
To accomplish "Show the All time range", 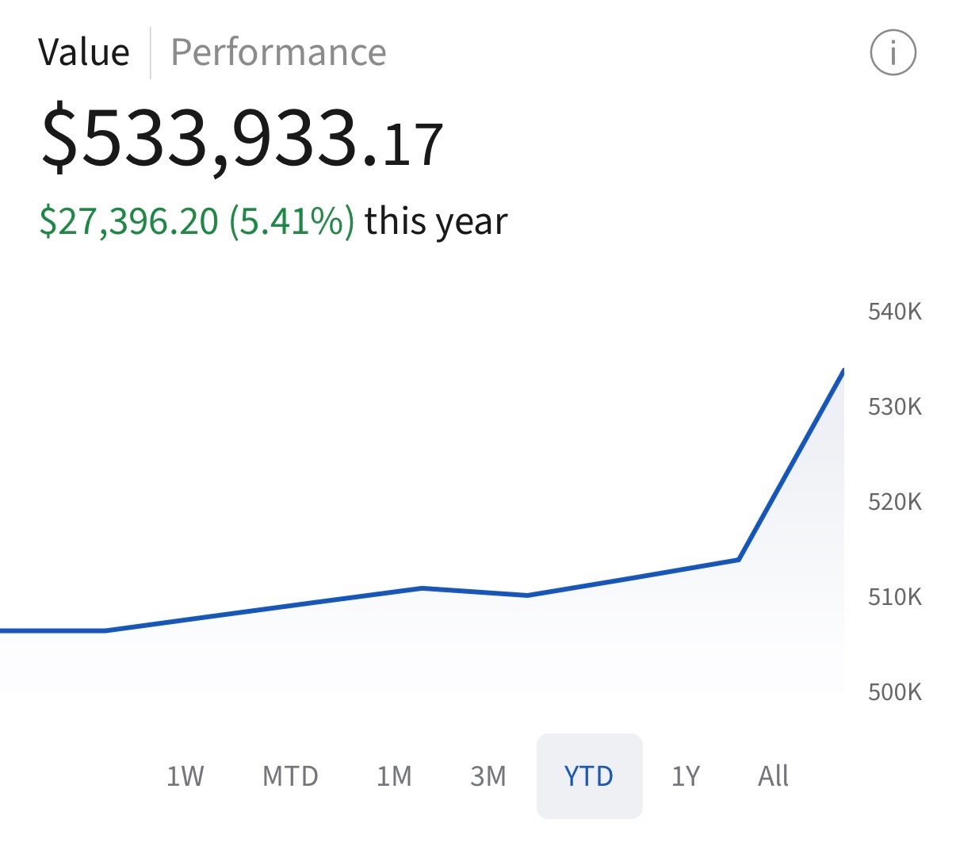I will coord(773,775).
